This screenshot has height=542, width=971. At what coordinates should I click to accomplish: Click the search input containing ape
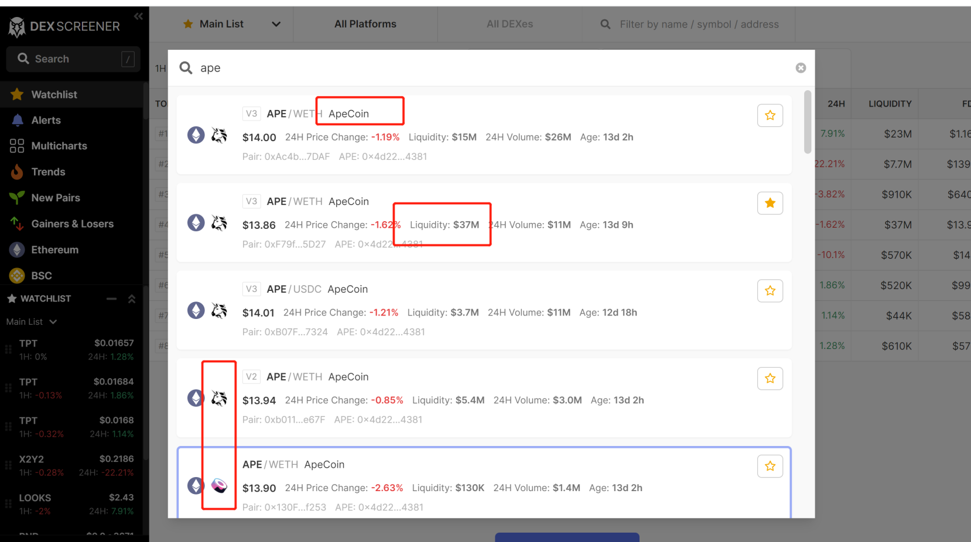(492, 68)
